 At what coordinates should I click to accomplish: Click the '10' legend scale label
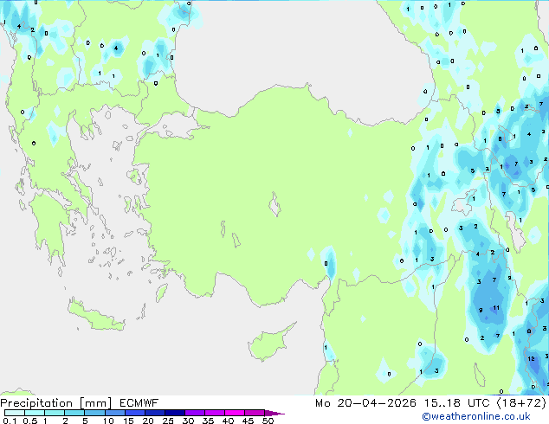108,421
